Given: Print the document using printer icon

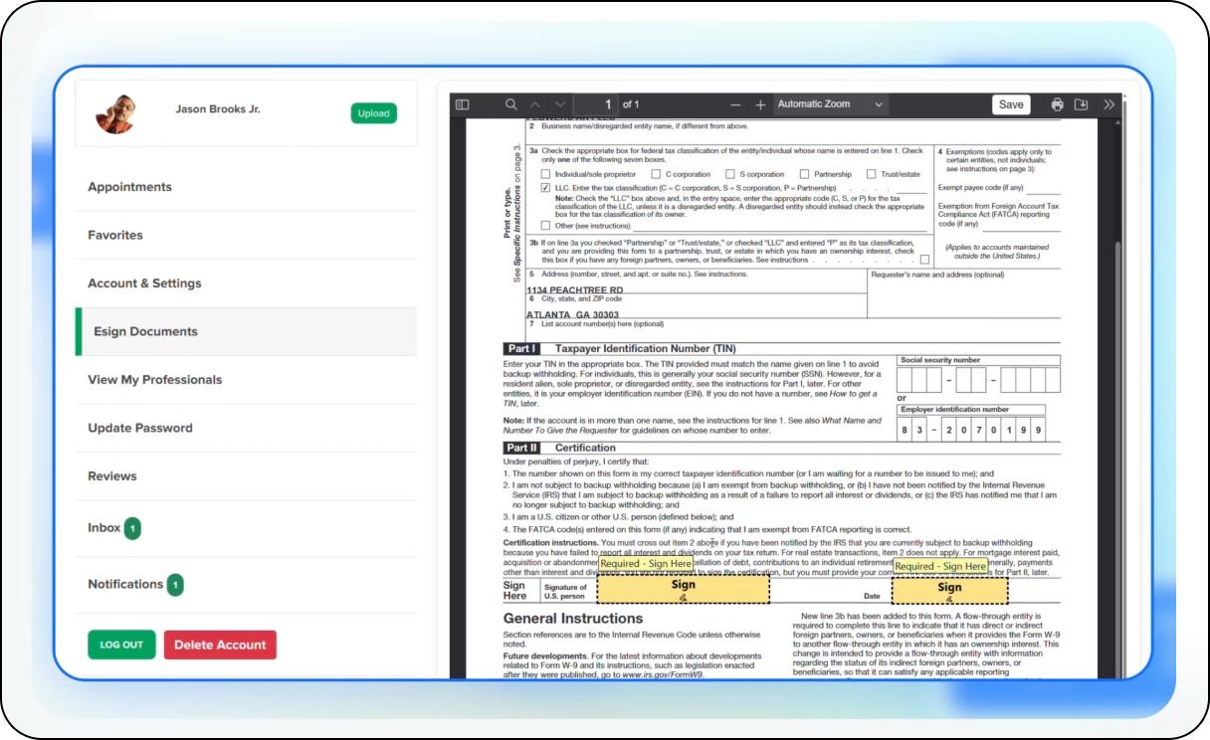Looking at the screenshot, I should tap(1057, 104).
